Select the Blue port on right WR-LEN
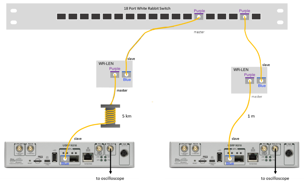The width and height of the screenshot is (304, 184). tap(261, 81)
